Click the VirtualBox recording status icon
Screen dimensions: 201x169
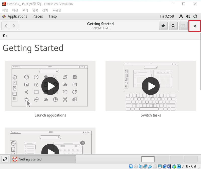165,166
